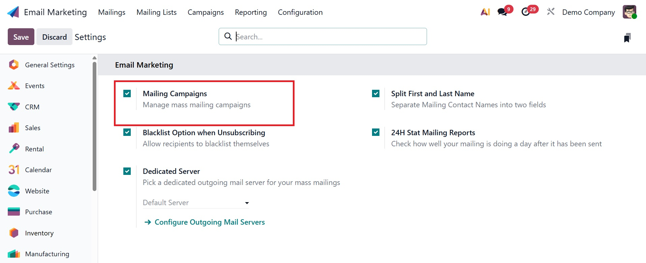The width and height of the screenshot is (646, 263).
Task: Follow the Configure Outgoing Mail Servers link
Action: (209, 222)
